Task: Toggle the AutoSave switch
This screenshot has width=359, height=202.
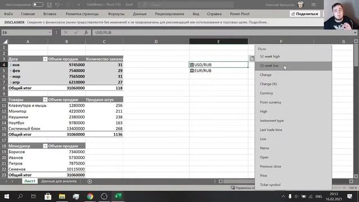Action: coord(38,4)
